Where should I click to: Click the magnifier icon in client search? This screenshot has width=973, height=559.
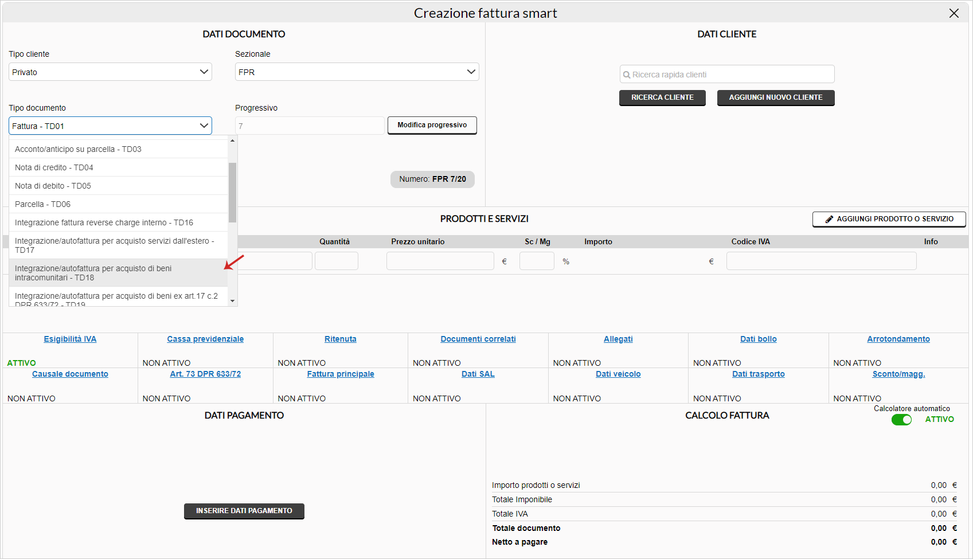tap(627, 75)
